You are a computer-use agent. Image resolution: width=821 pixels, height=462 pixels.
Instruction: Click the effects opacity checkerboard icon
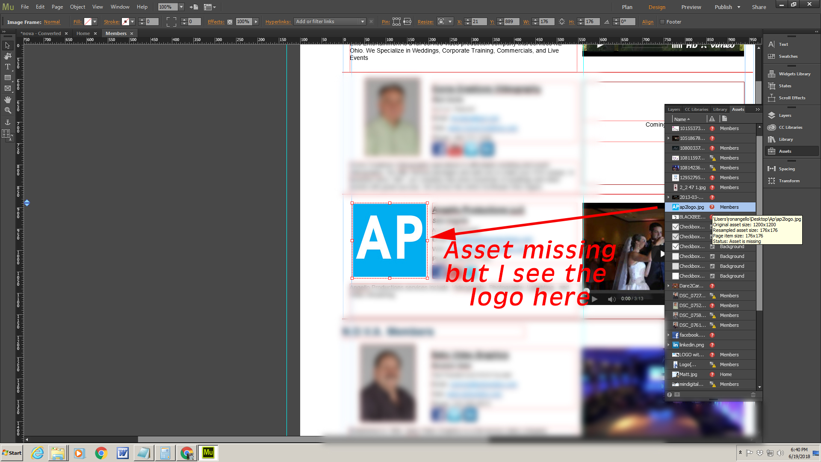click(230, 22)
